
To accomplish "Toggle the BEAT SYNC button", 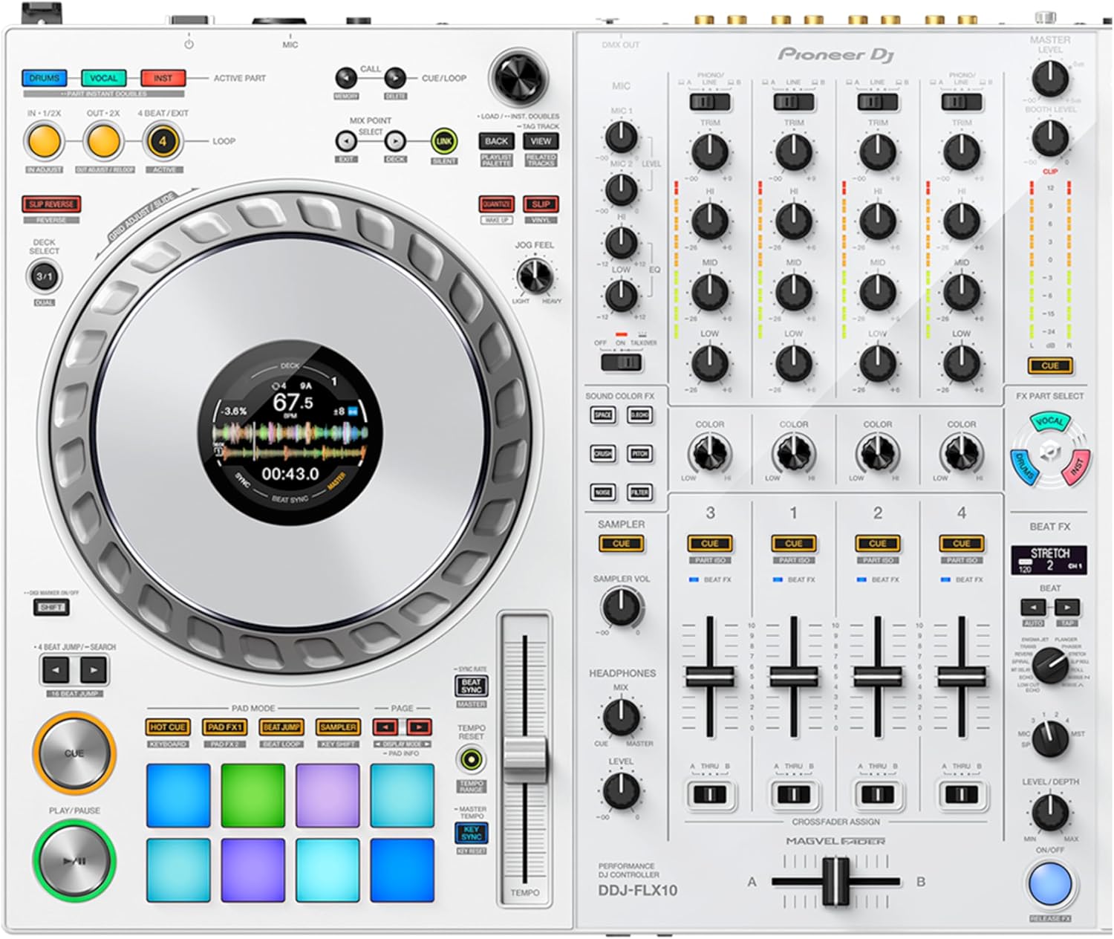I will click(x=471, y=686).
